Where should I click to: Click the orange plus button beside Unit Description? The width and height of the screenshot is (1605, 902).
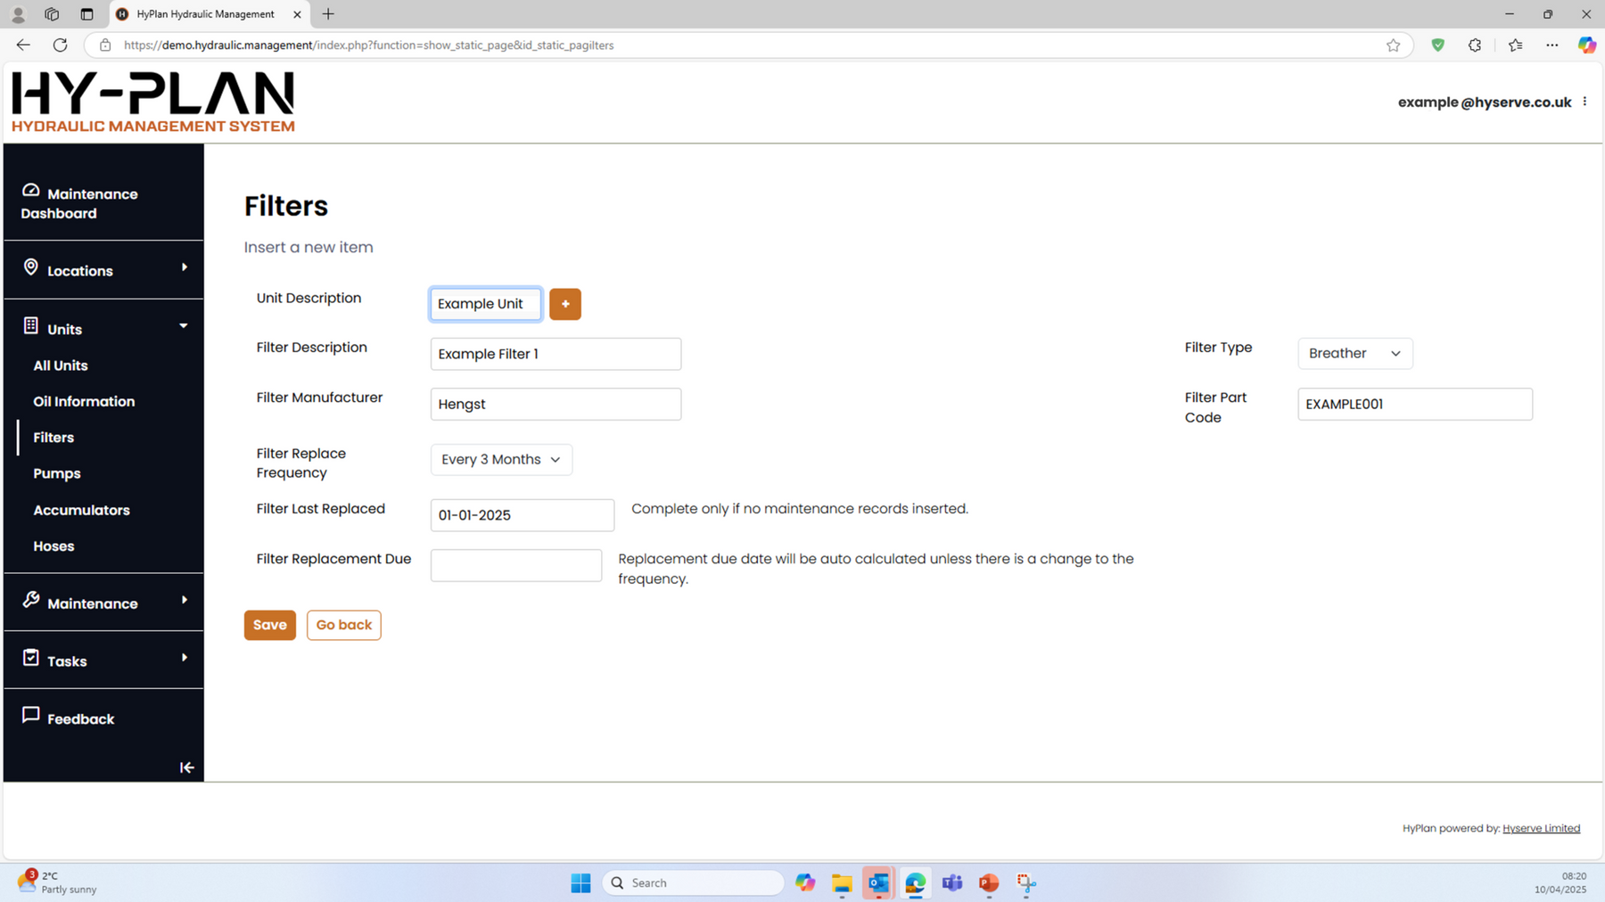click(564, 304)
